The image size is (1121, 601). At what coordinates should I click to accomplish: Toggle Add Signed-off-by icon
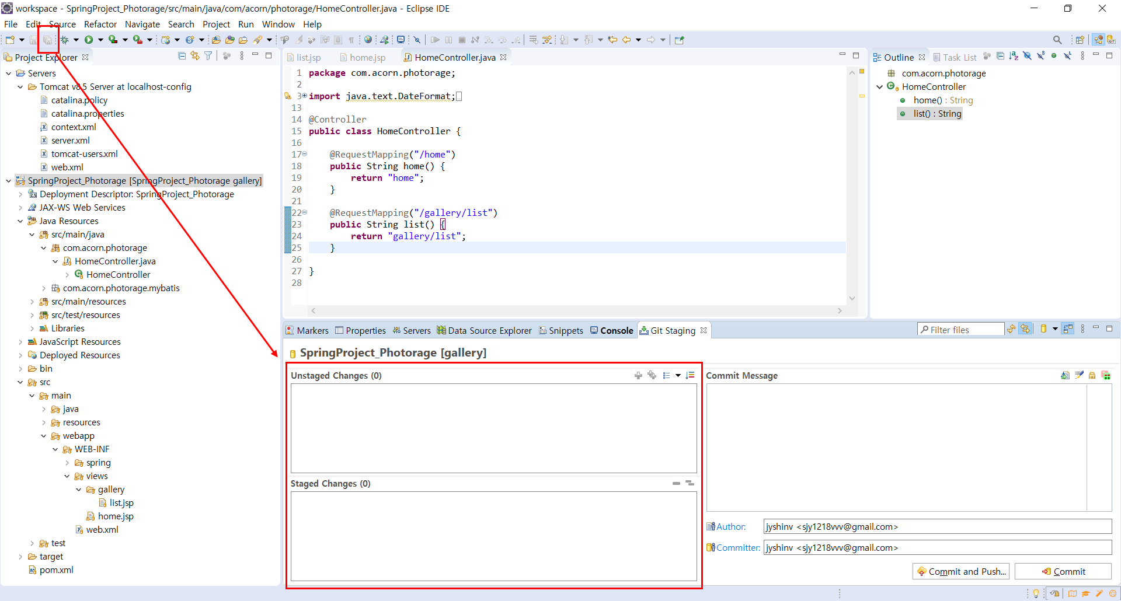(x=1079, y=375)
